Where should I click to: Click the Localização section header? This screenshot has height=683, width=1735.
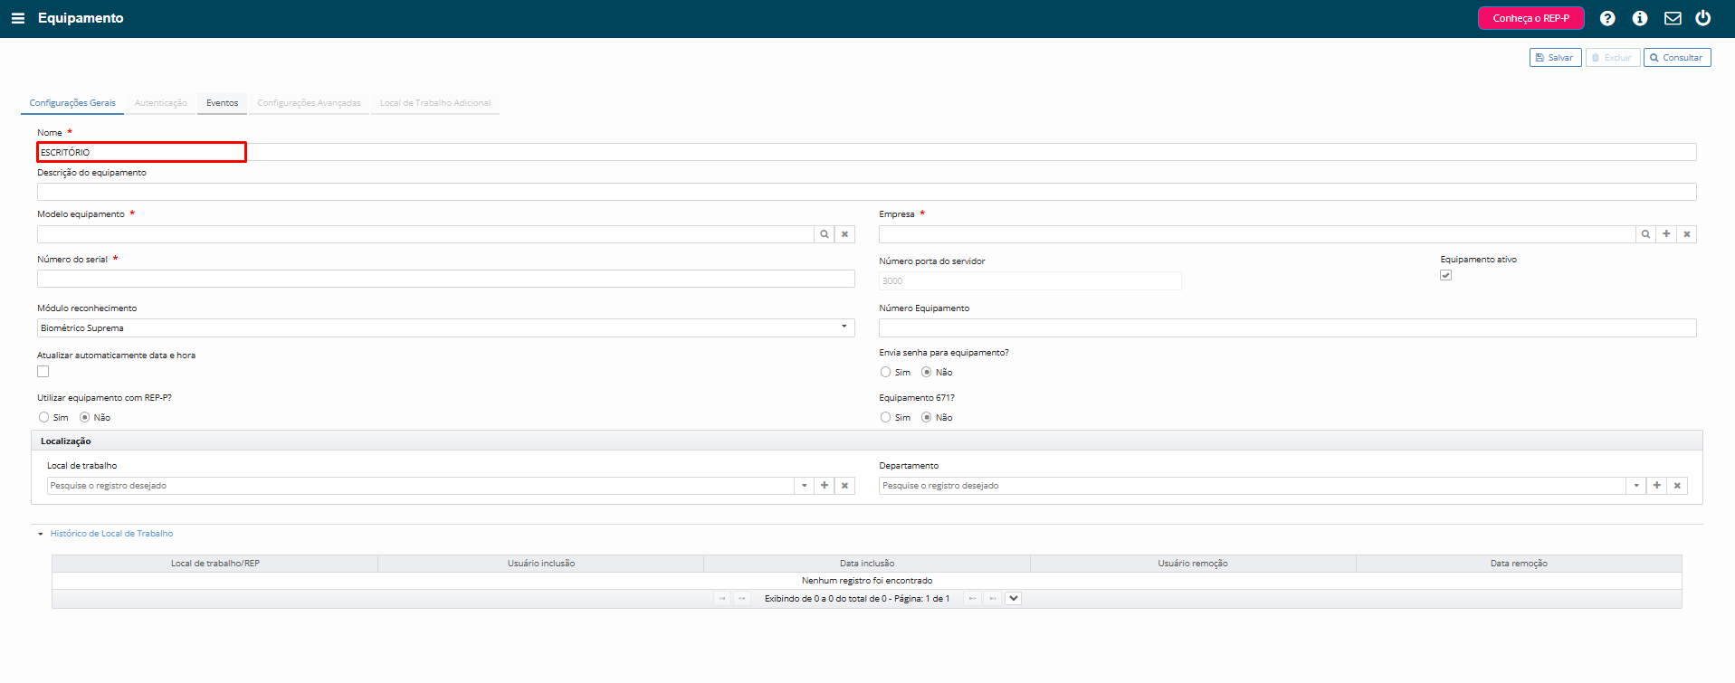[x=867, y=441]
